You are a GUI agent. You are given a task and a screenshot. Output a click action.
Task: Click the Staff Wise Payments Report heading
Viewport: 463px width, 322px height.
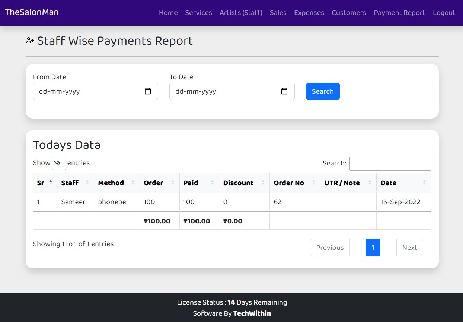tap(115, 41)
